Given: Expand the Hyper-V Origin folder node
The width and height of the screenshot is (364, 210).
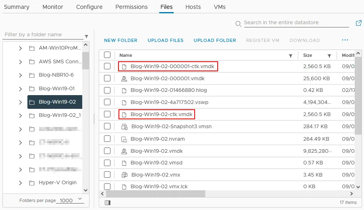Looking at the screenshot, I should [x=21, y=183].
